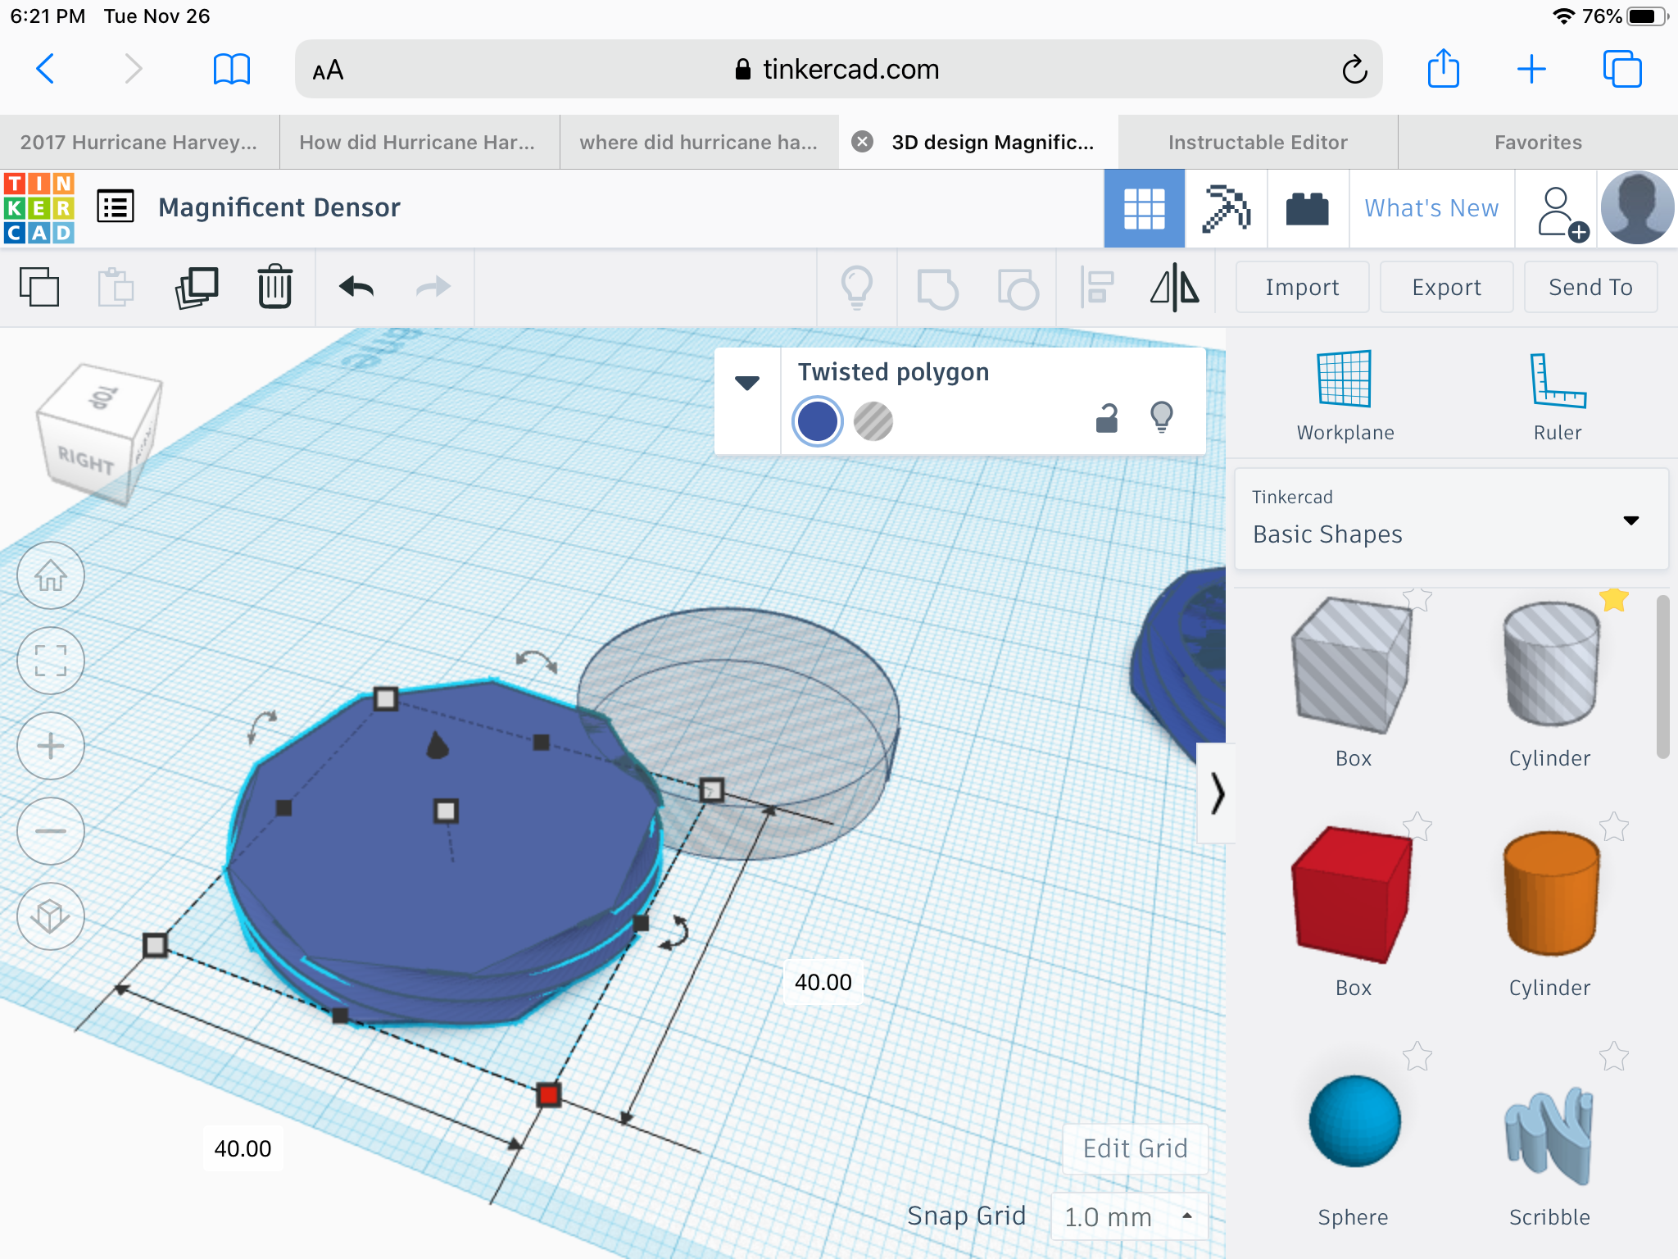Click the Edit Grid button
The width and height of the screenshot is (1678, 1259).
1135,1148
